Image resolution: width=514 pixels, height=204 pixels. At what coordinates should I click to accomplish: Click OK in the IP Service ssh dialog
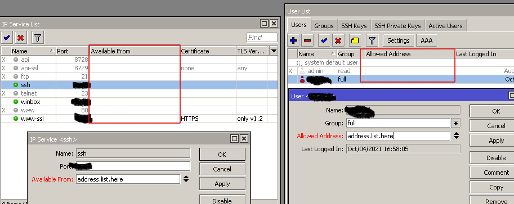pos(222,154)
